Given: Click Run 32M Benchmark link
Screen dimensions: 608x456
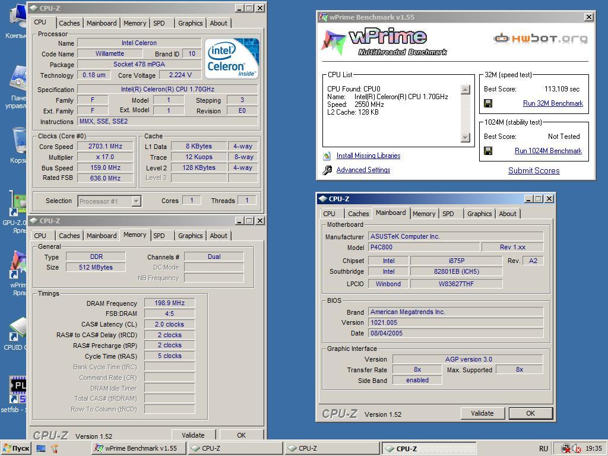Looking at the screenshot, I should pyautogui.click(x=553, y=103).
